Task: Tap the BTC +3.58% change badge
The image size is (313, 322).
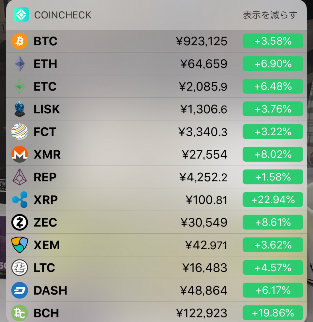Action: pyautogui.click(x=273, y=41)
